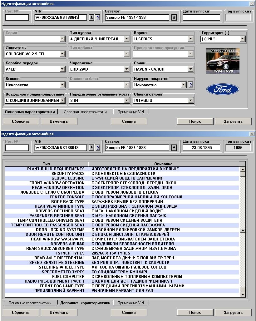Expand Салон RAVEN dropdown
The height and width of the screenshot is (321, 256).
190,69
